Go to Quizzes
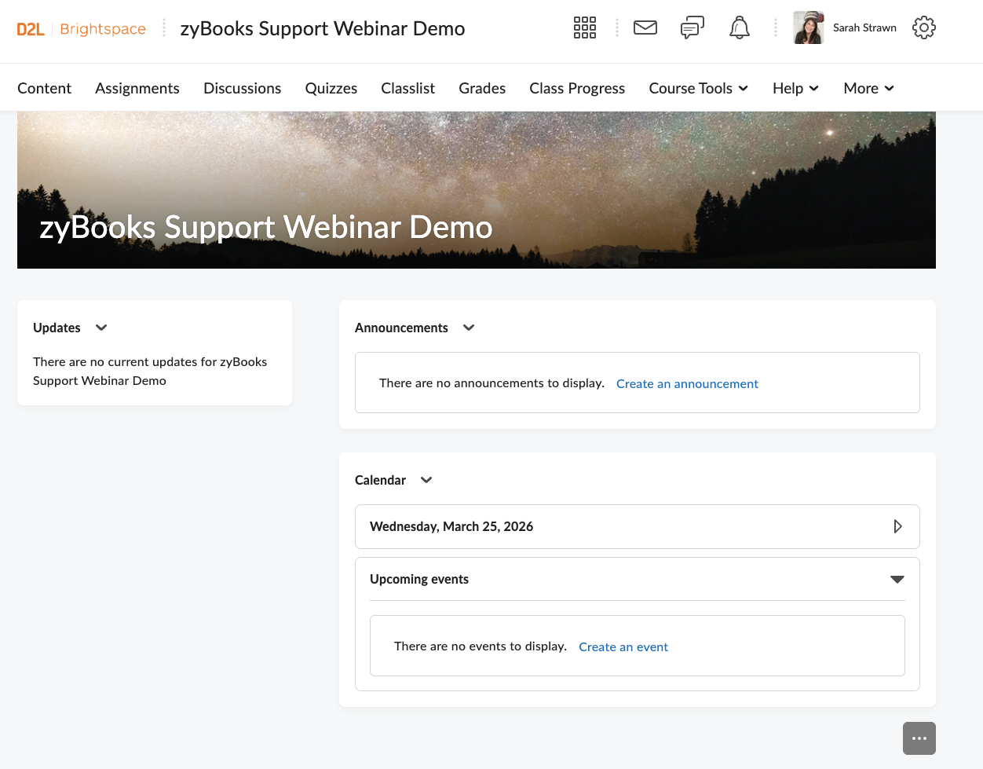 click(x=331, y=88)
